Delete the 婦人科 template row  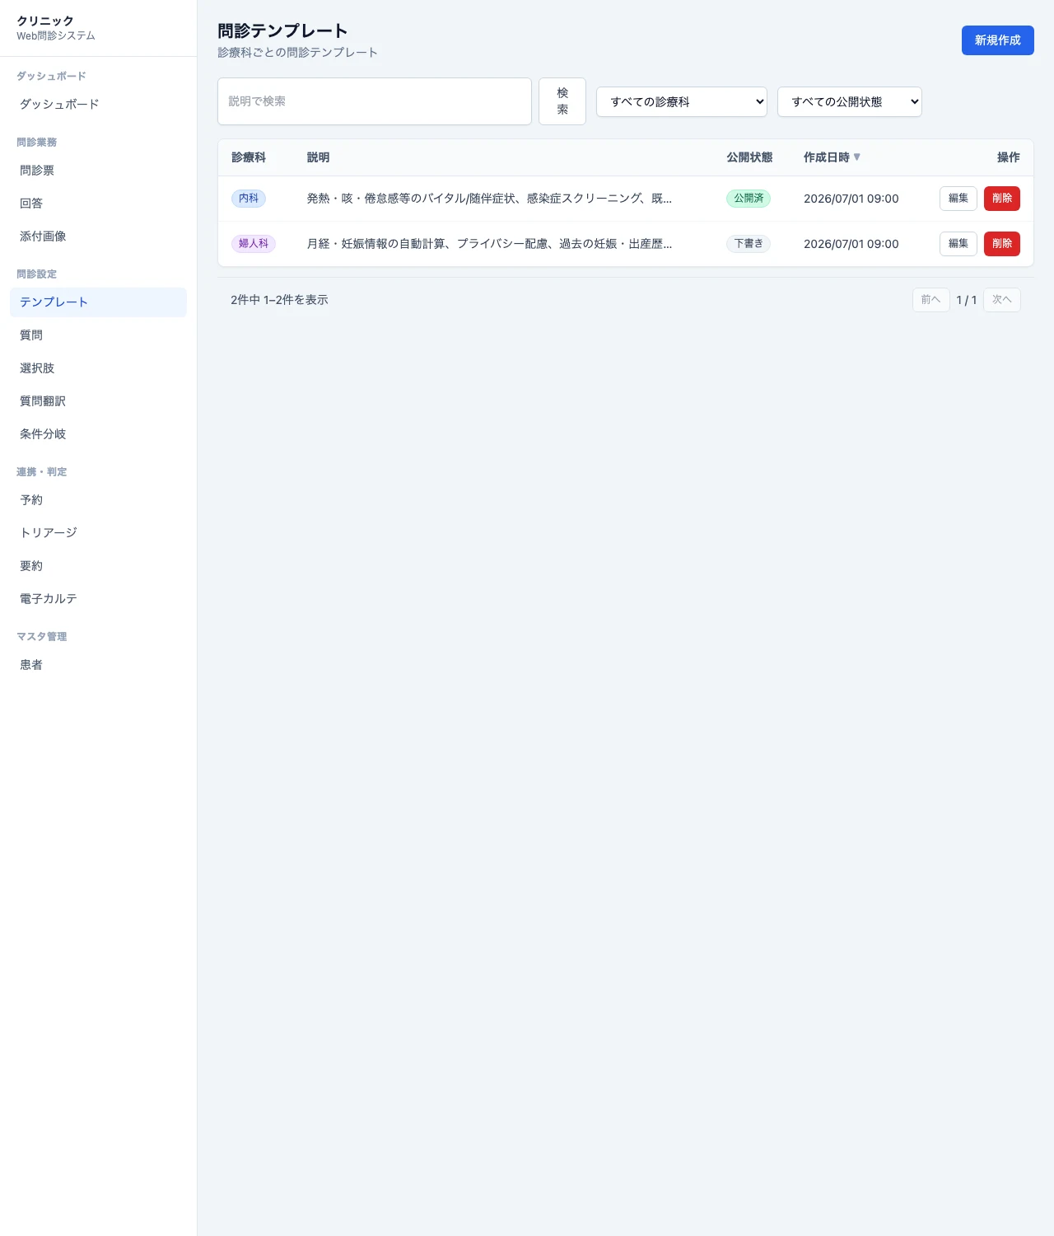point(1002,244)
